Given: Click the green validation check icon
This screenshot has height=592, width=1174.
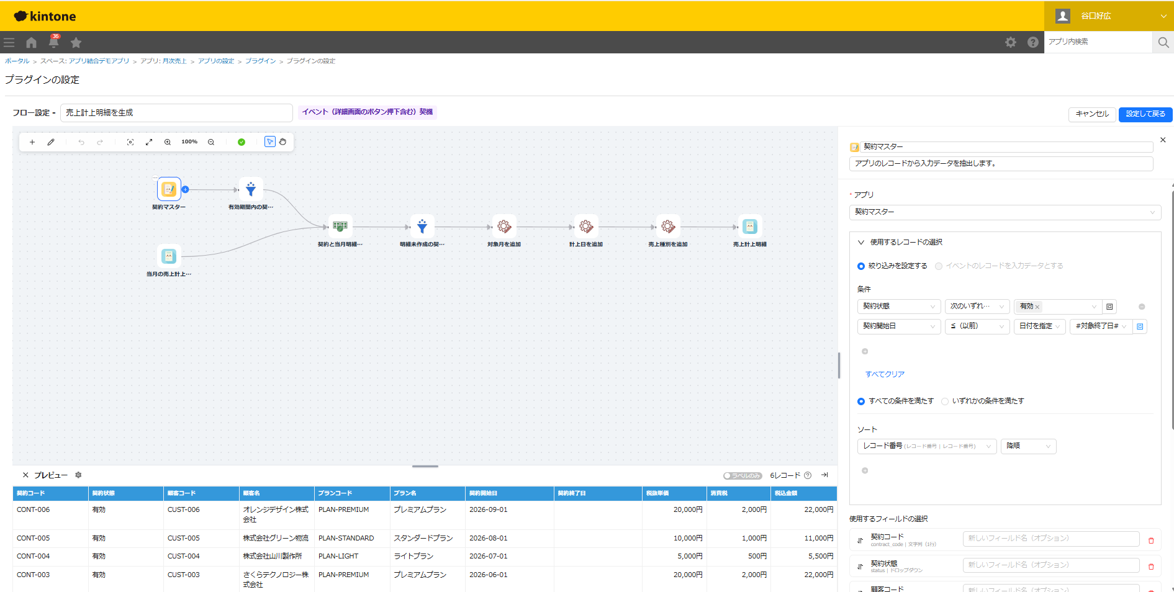Looking at the screenshot, I should pos(242,142).
